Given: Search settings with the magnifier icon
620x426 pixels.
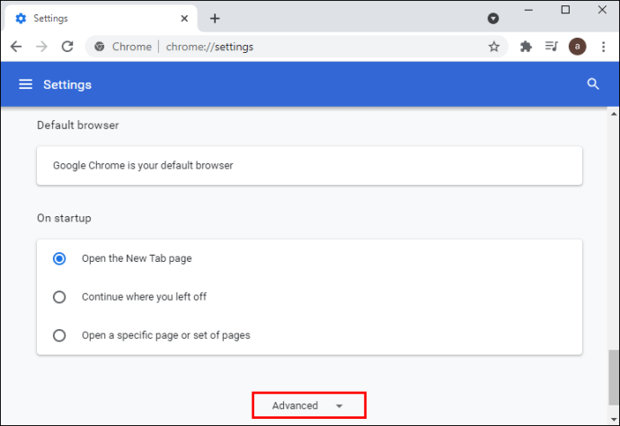Looking at the screenshot, I should click(x=593, y=83).
